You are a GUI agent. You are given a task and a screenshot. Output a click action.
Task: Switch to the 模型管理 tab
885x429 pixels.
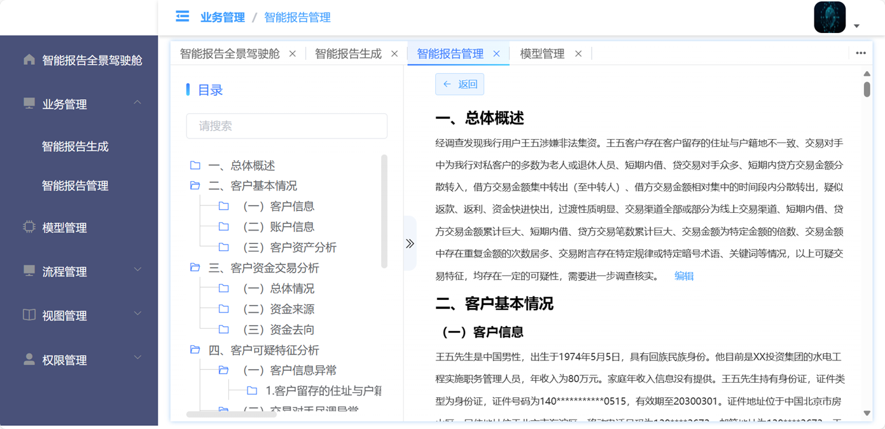click(x=542, y=54)
